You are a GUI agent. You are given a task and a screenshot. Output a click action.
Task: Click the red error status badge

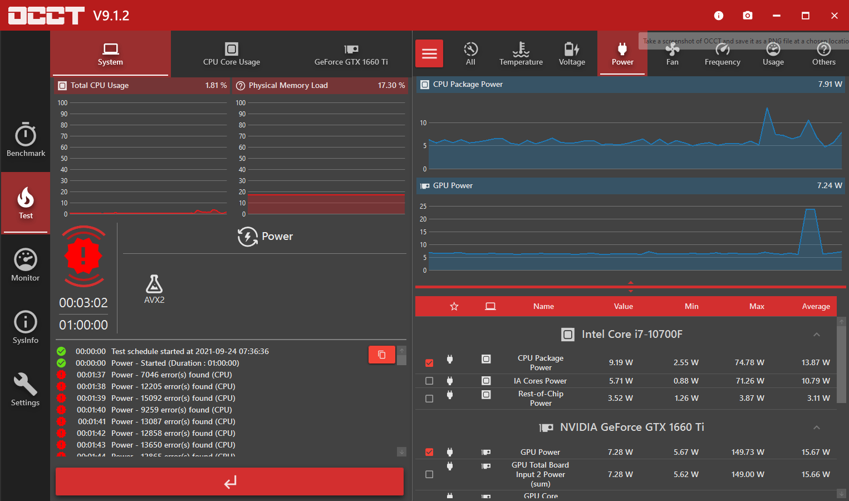click(x=84, y=256)
